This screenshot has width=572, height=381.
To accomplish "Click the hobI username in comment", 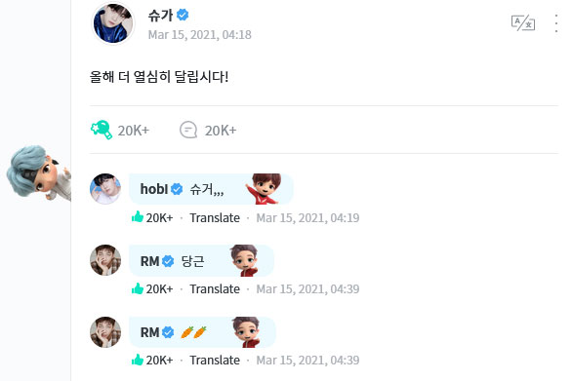I will (154, 189).
